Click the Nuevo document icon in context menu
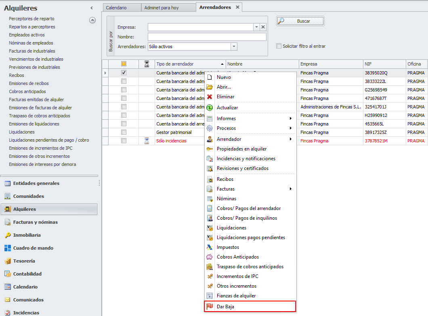The image size is (428, 316). pos(210,77)
